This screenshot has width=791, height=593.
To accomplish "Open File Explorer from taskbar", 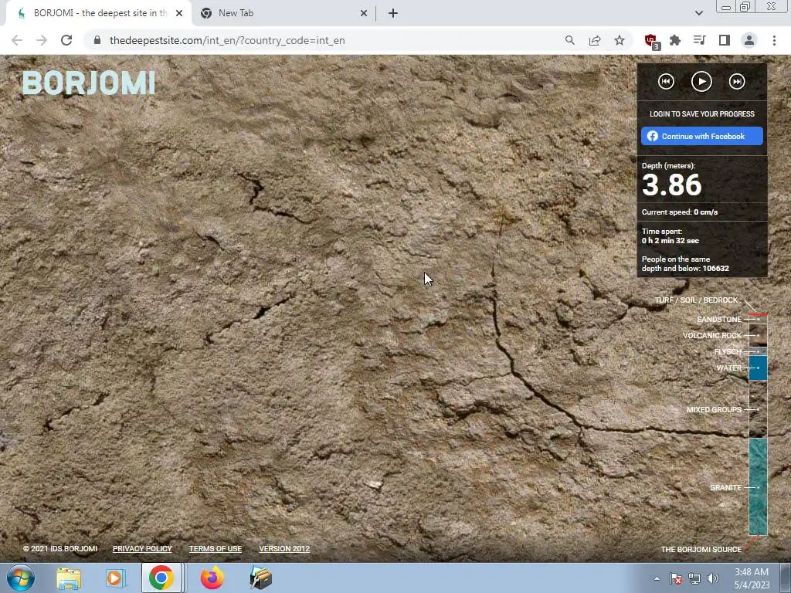I will (69, 578).
